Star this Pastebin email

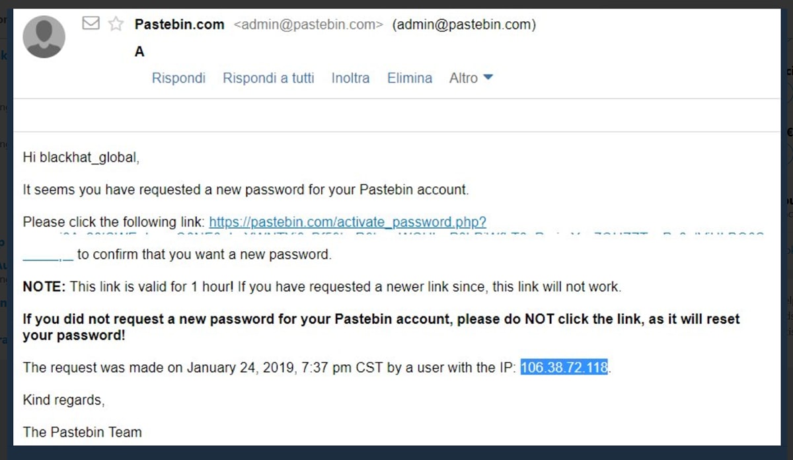tap(116, 24)
